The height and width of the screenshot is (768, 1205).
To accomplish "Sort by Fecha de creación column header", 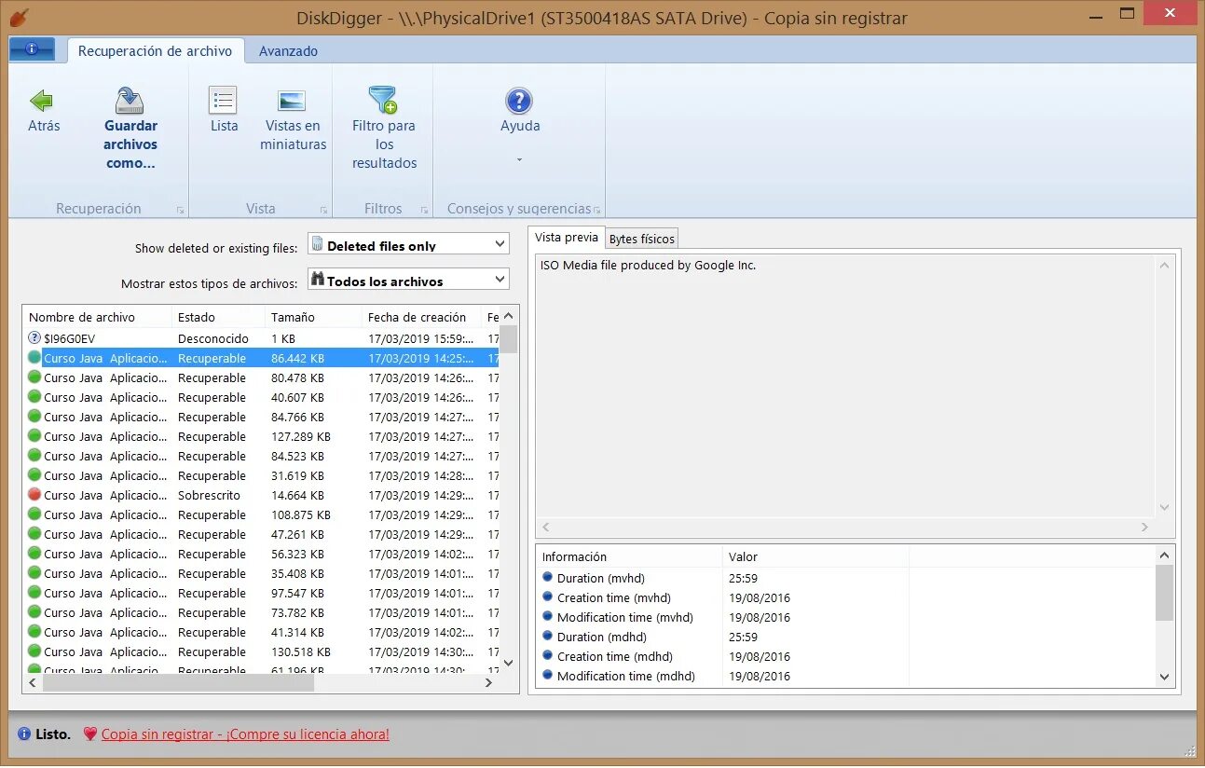I will point(422,317).
